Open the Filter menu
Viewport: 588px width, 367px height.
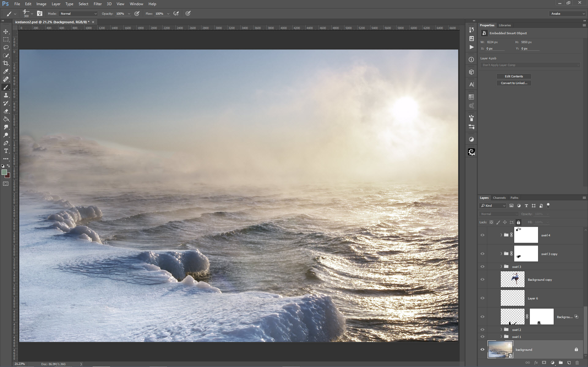click(x=97, y=4)
